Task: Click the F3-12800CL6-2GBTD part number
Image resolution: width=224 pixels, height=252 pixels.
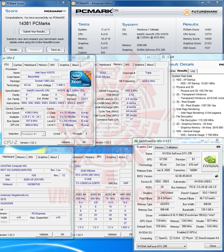Action: pyautogui.click(x=88, y=183)
